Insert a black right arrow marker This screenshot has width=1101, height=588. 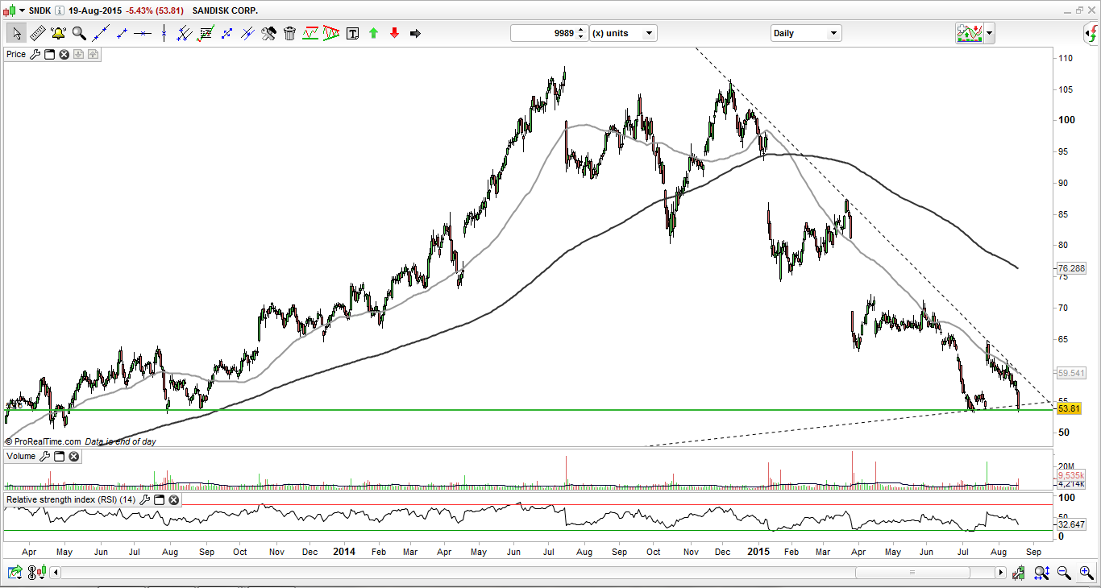pos(415,33)
